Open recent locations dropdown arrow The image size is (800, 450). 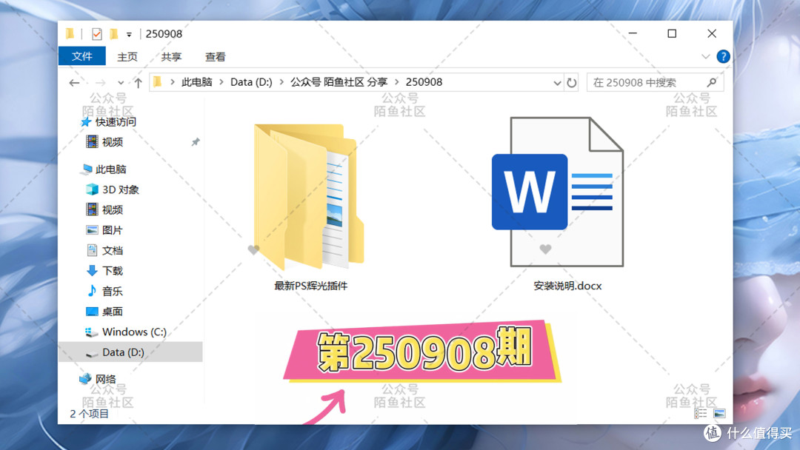pos(121,83)
